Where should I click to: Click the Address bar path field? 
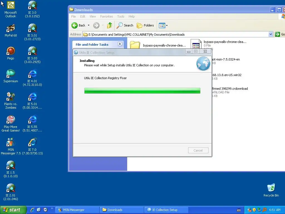pyautogui.click(x=176, y=34)
